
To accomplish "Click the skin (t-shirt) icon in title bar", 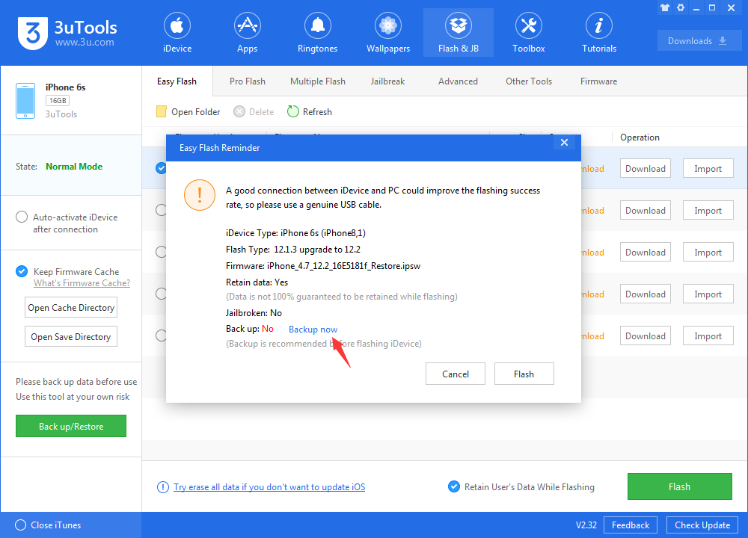I will [x=665, y=7].
